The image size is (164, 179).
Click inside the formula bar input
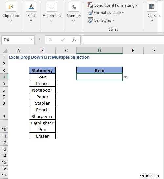123,40
